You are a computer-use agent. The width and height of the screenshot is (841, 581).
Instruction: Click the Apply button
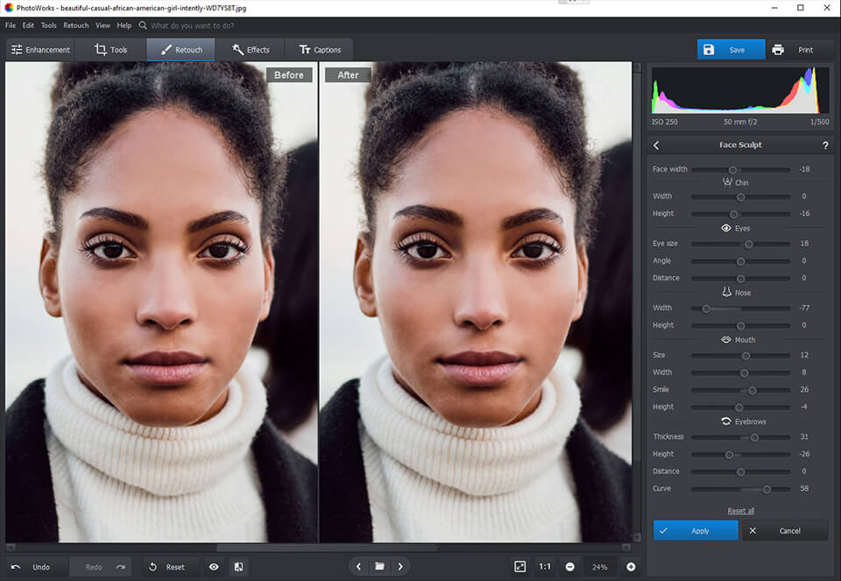point(696,530)
